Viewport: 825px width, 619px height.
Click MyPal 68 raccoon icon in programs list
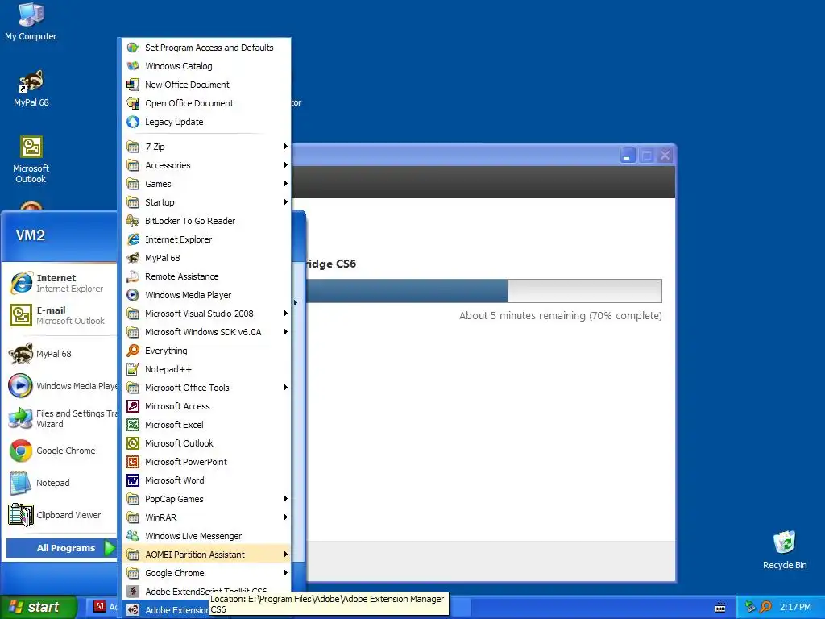coord(133,258)
